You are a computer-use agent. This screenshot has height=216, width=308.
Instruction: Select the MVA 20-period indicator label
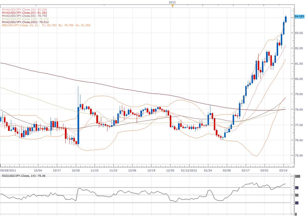tap(24, 12)
